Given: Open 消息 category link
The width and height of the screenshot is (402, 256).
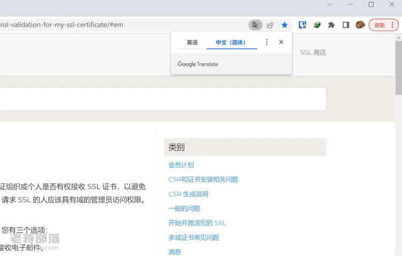Looking at the screenshot, I should [x=175, y=252].
